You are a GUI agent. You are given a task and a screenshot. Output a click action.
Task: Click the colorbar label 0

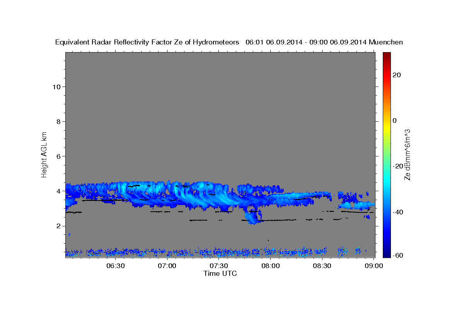pos(395,121)
